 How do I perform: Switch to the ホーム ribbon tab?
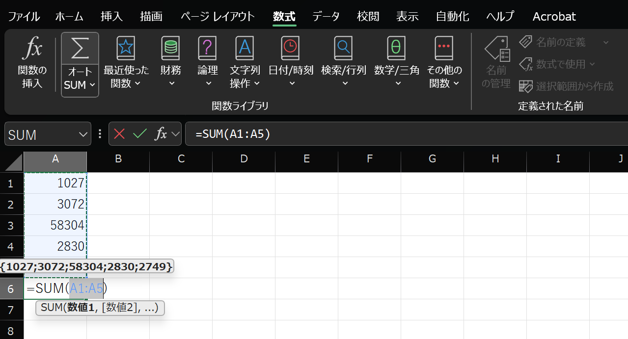coord(69,16)
